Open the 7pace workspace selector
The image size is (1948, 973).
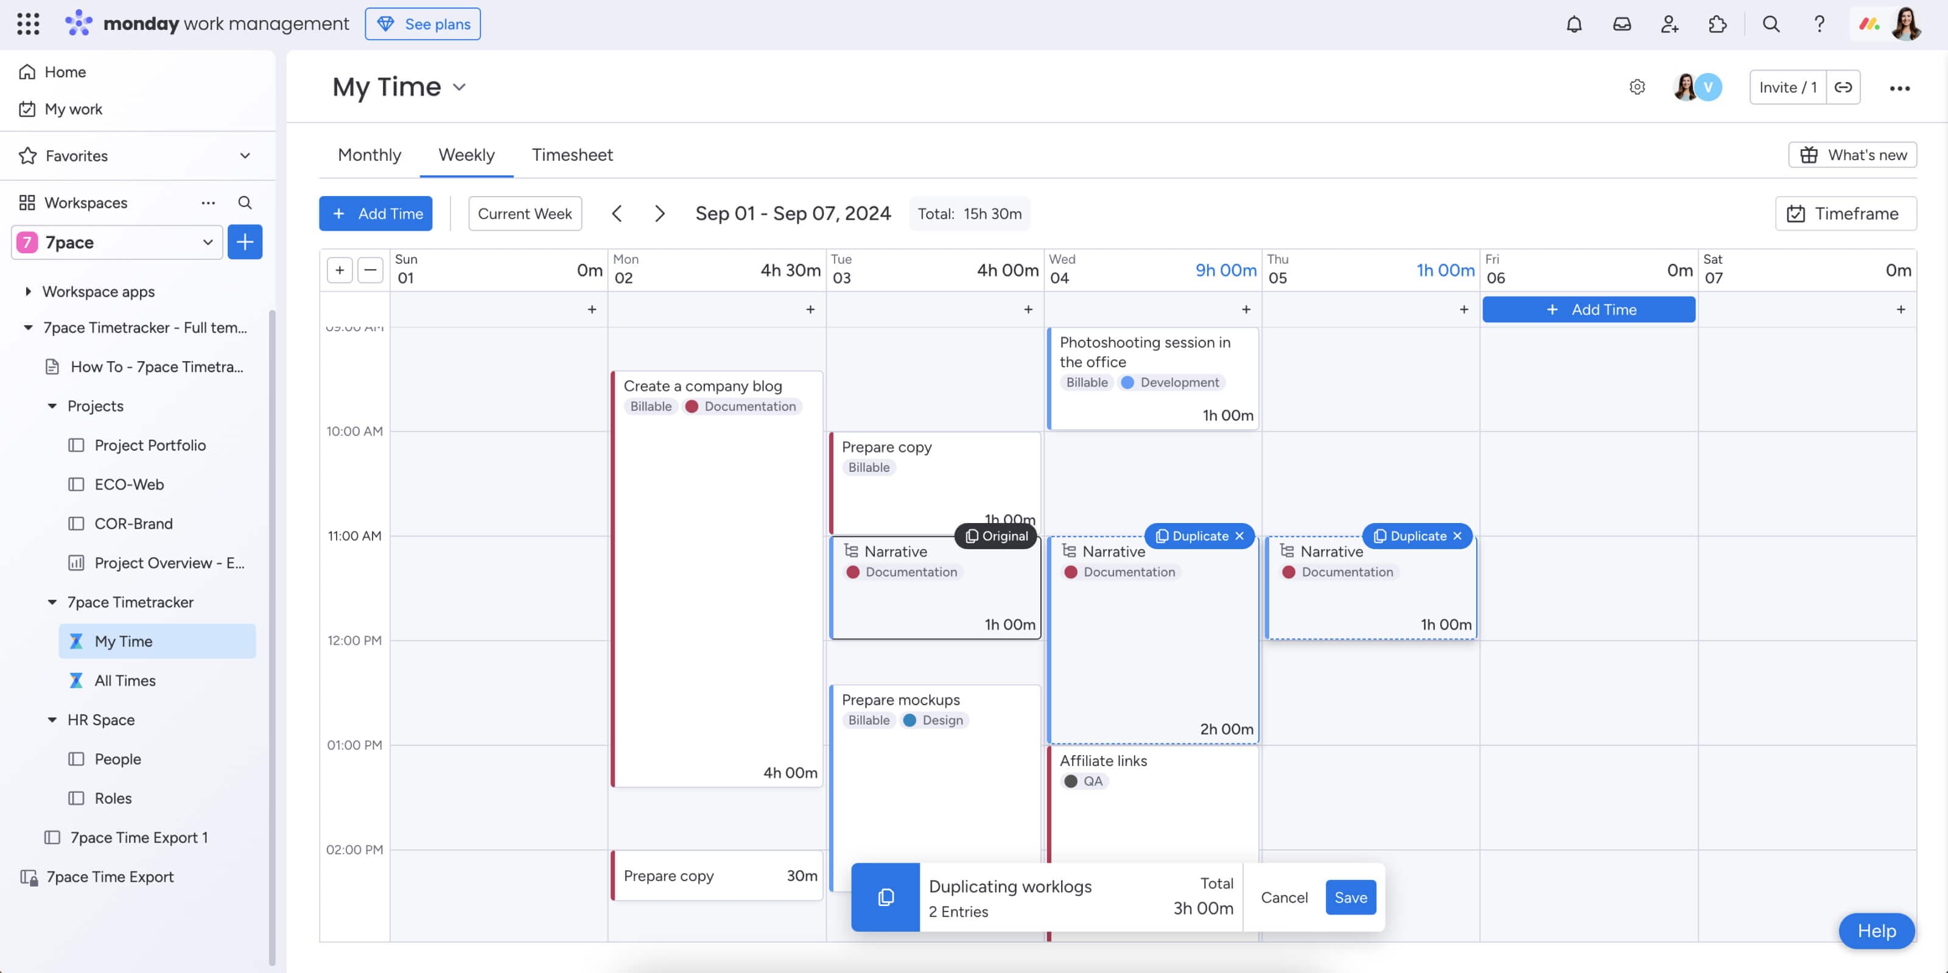pyautogui.click(x=117, y=242)
